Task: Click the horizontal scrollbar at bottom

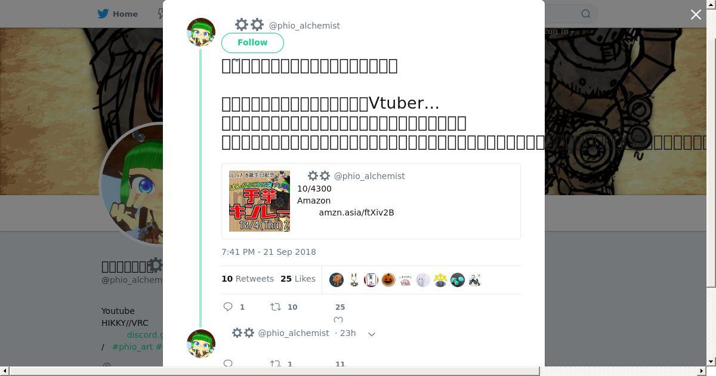Action: [x=274, y=371]
